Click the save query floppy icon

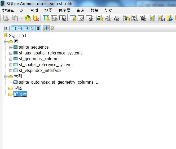[x=161, y=18]
